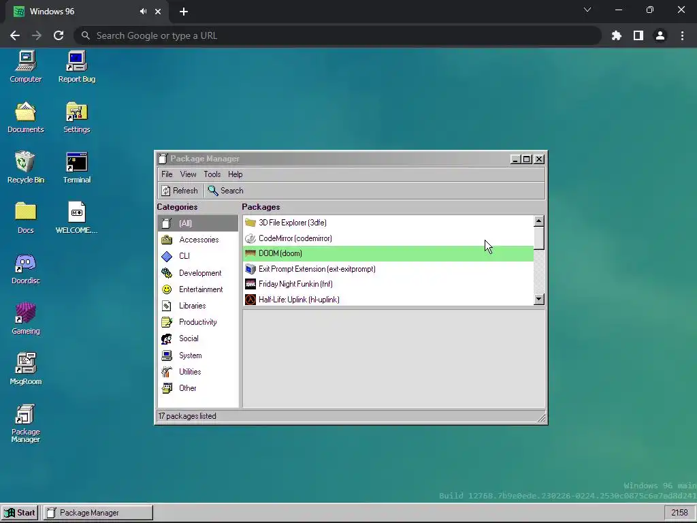Launch the MsgRoom desktop shortcut

pos(25,369)
